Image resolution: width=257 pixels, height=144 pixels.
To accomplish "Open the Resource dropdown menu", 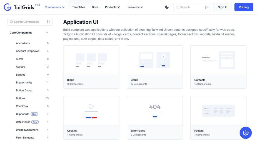I will click(135, 7).
